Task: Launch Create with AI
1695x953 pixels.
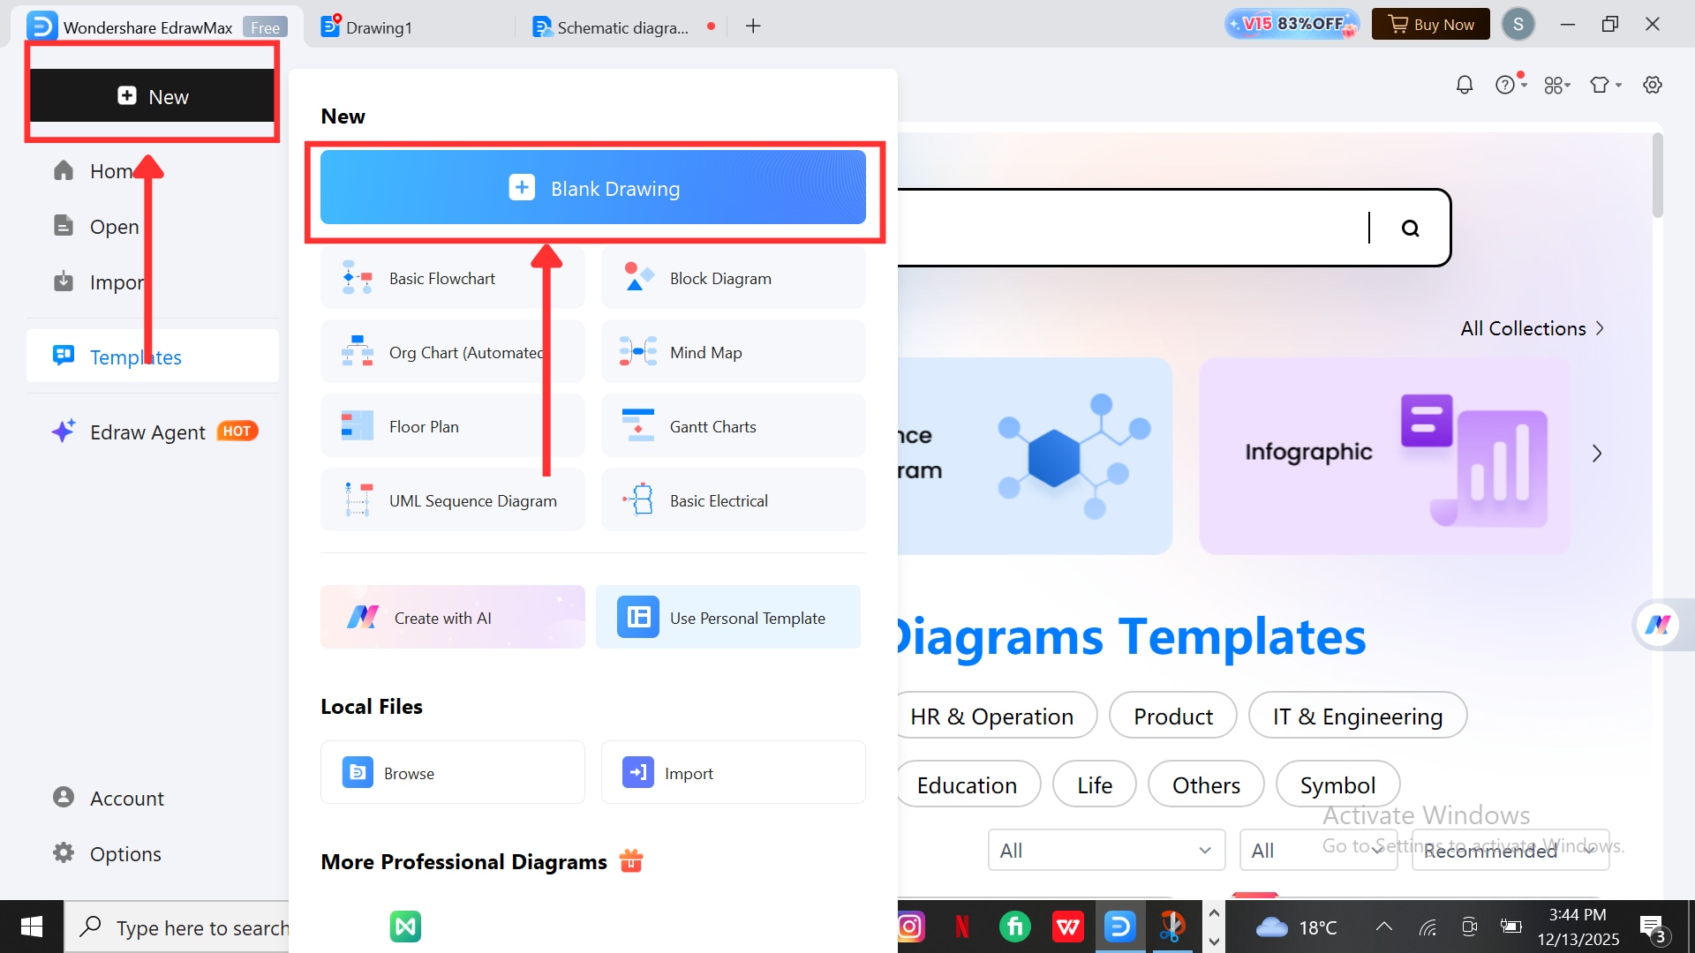Action: click(452, 617)
